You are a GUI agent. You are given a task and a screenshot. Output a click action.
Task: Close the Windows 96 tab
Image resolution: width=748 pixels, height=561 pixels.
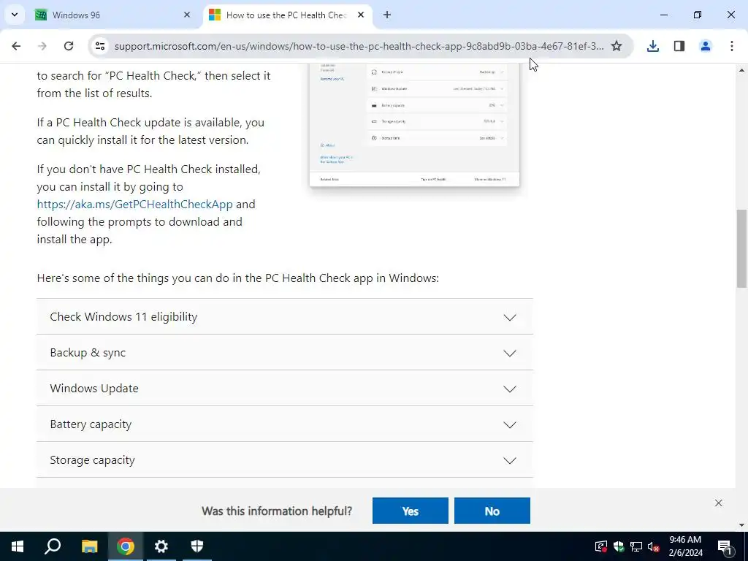187,15
